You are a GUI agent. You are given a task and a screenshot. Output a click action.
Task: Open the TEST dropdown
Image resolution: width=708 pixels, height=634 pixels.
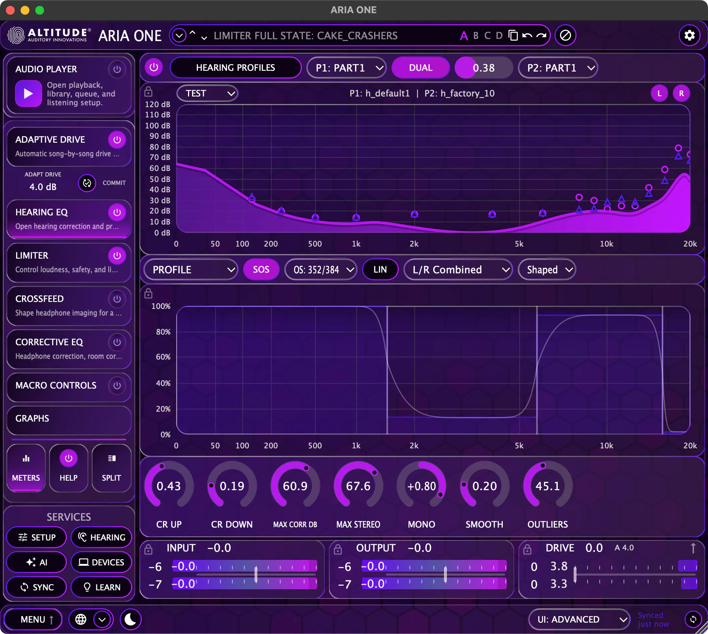pyautogui.click(x=207, y=93)
